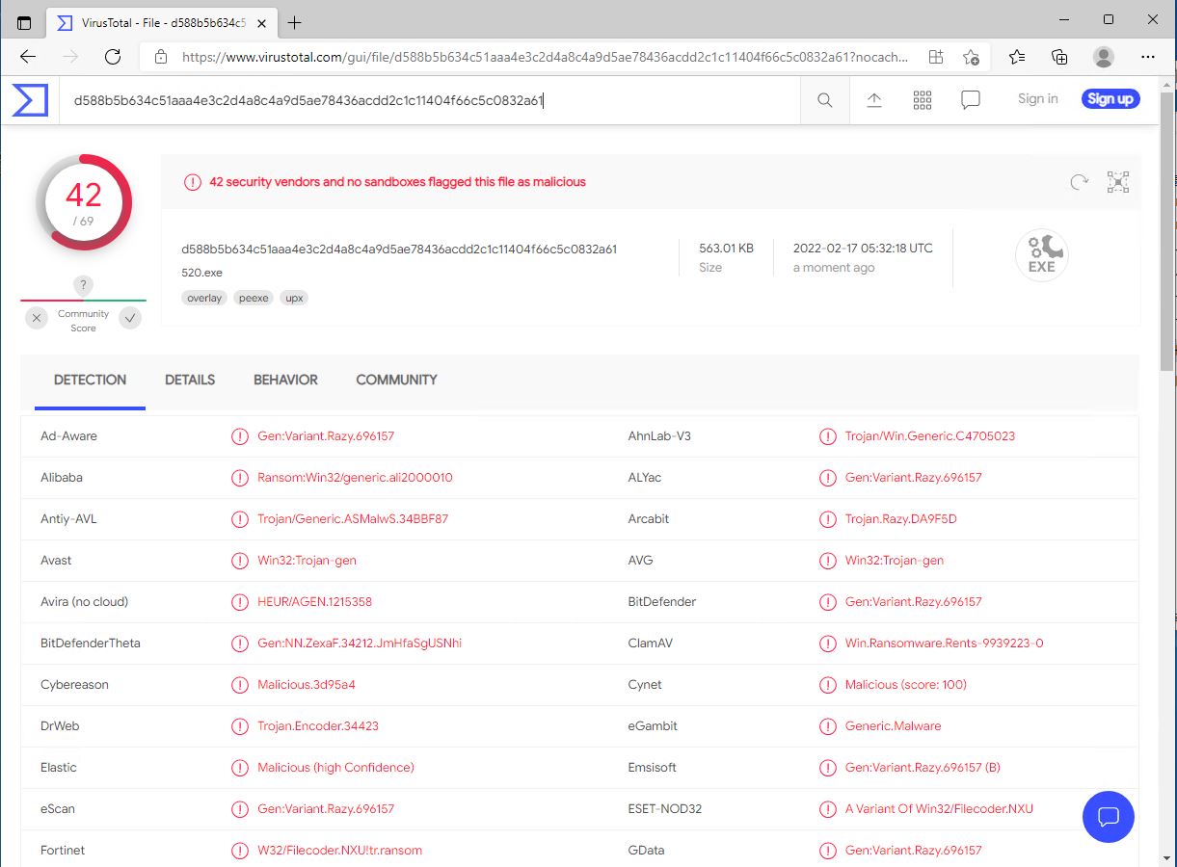Click the eGambit Generic.Malware result
The image size is (1177, 867).
pos(893,726)
